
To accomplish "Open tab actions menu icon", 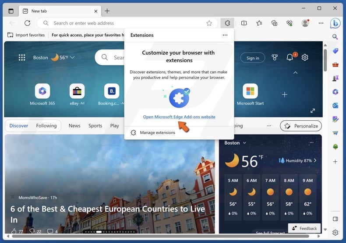I will (x=11, y=11).
